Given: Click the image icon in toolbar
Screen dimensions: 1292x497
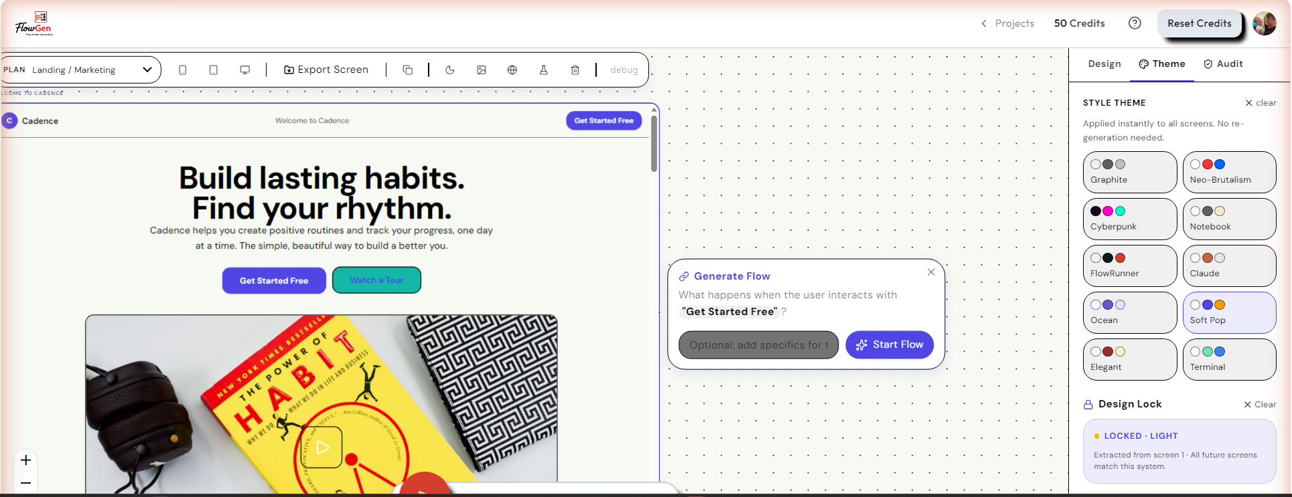Looking at the screenshot, I should tap(482, 70).
